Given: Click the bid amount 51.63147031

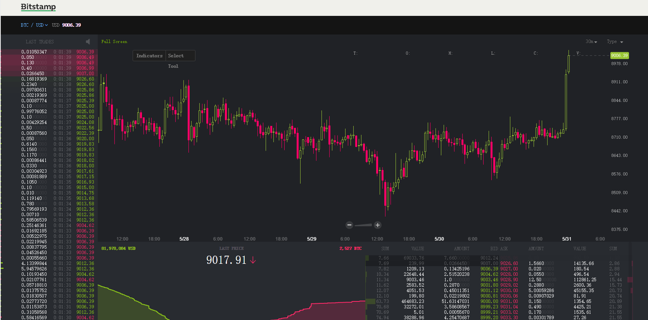Looking at the screenshot, I should pos(455,301).
